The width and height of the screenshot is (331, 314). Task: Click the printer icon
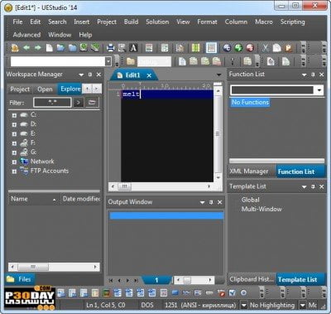click(111, 48)
